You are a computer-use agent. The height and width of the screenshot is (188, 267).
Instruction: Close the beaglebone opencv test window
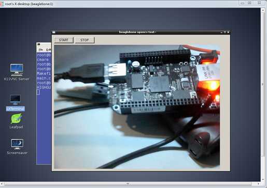click(228, 32)
